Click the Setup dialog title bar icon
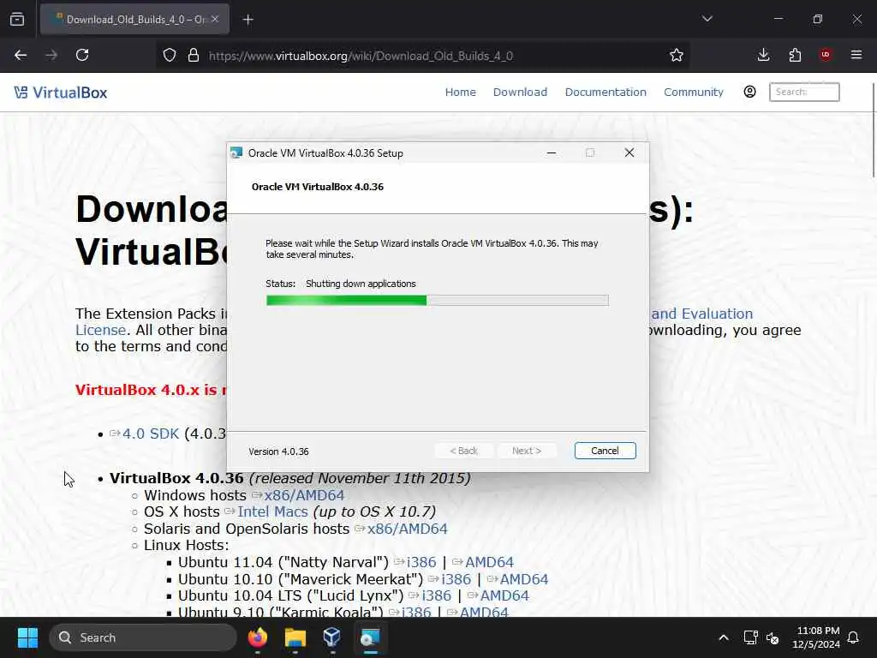The height and width of the screenshot is (658, 877). 236,153
